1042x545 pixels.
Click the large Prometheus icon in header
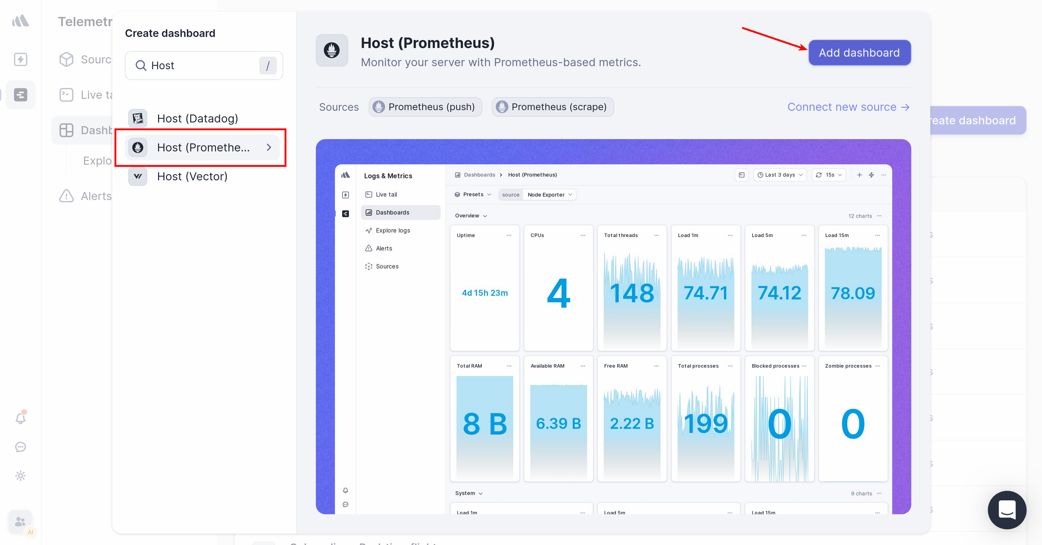point(332,50)
